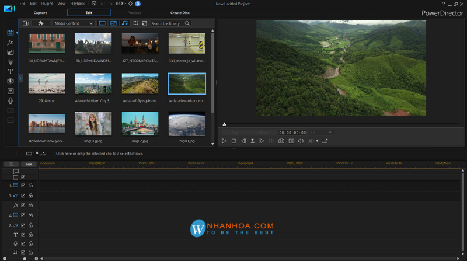
Task: Stop preview playback
Action: (x=234, y=141)
